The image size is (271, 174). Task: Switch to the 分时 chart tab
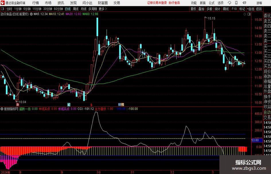[9, 9]
